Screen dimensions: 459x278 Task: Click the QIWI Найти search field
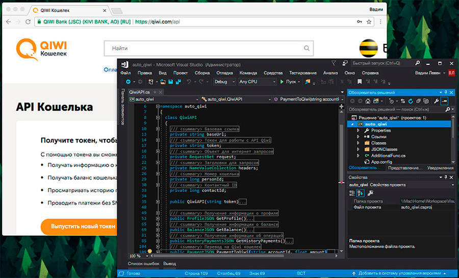coord(209,48)
